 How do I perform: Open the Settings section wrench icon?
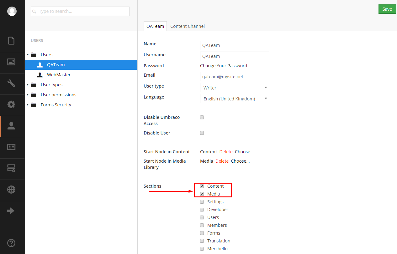(11, 83)
